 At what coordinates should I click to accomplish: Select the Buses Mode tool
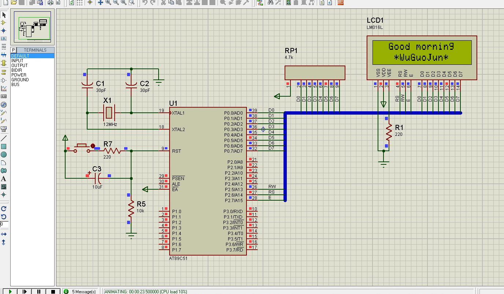(4, 55)
